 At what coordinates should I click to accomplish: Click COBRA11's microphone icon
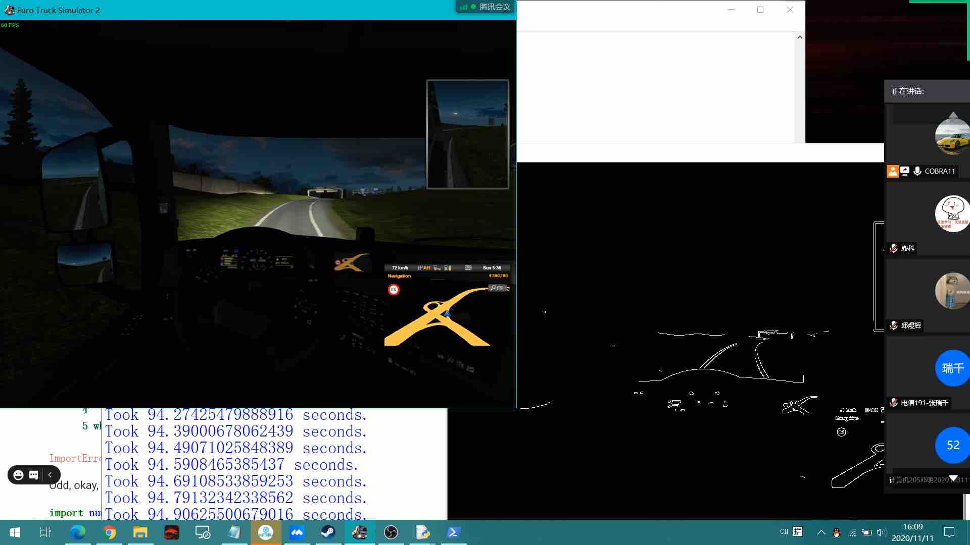[917, 171]
